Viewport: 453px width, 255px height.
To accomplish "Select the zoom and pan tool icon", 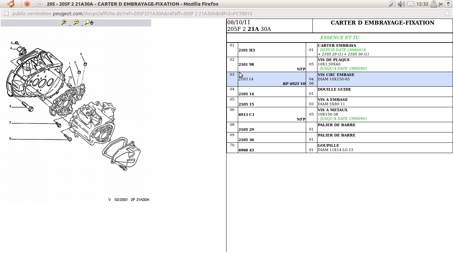I will tap(89, 23).
